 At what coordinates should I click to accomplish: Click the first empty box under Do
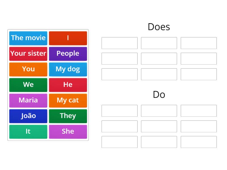(x=119, y=111)
